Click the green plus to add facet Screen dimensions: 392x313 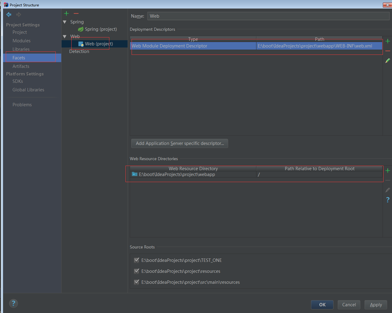[x=66, y=13]
